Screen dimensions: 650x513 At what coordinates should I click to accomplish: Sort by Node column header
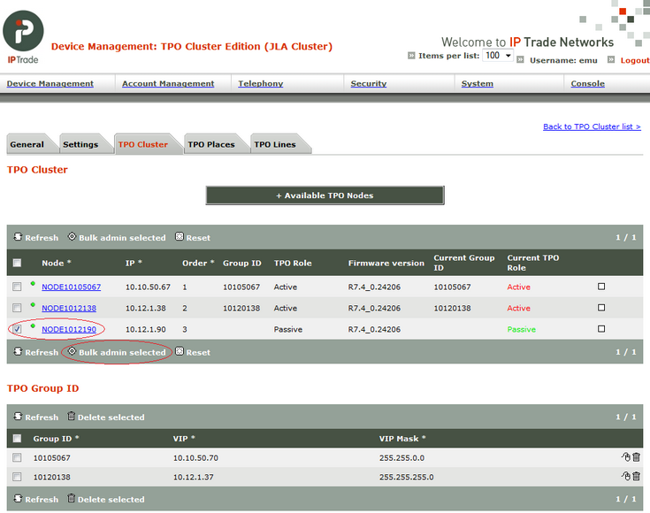click(57, 263)
